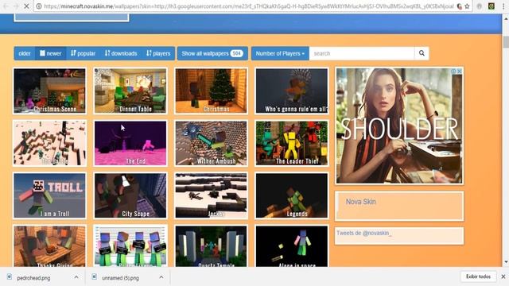Open the Number of Players dropdown

pyautogui.click(x=280, y=53)
